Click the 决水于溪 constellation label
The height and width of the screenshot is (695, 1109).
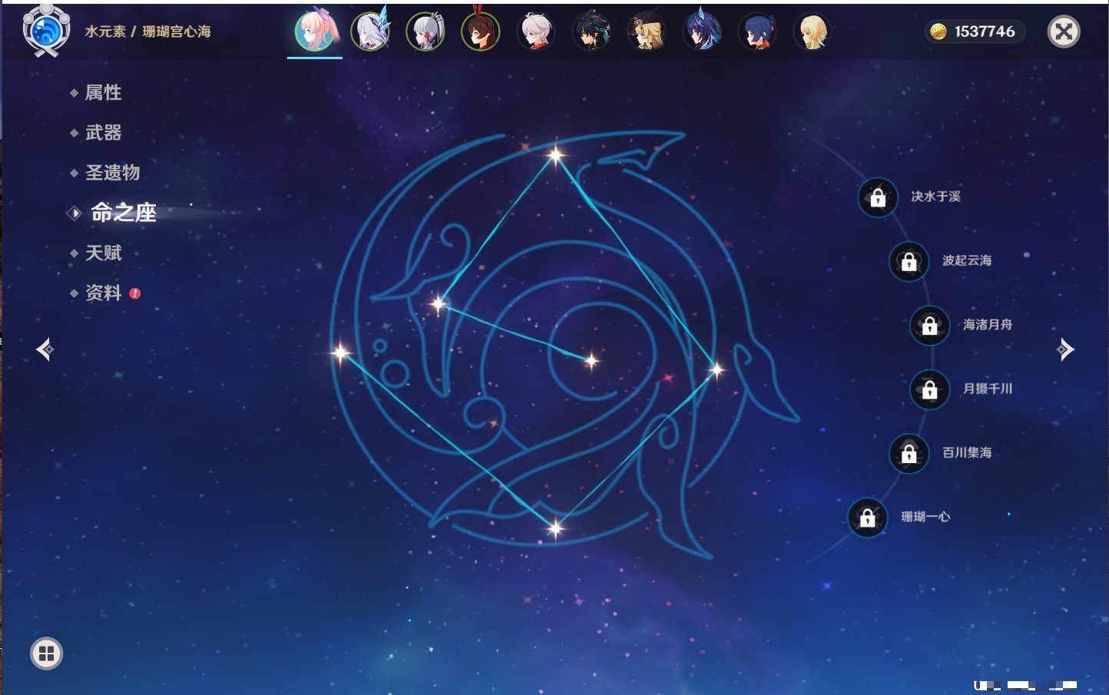[x=935, y=197]
